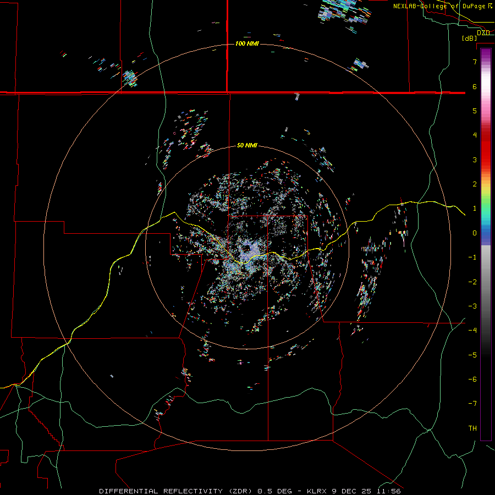Click the 3 dB scale label

475,159
